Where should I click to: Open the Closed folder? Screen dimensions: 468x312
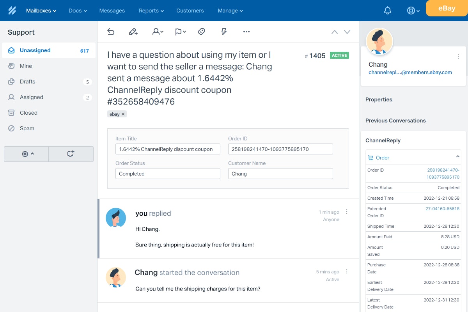click(48, 113)
